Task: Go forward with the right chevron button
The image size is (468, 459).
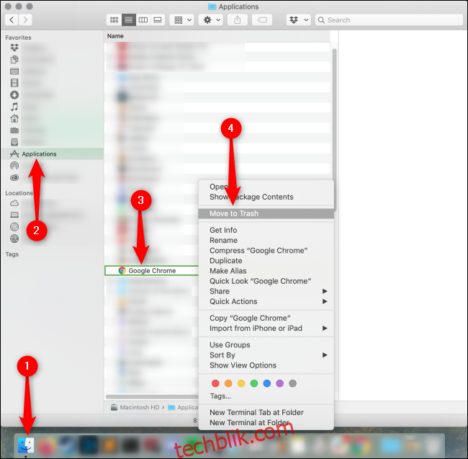Action: 25,20
